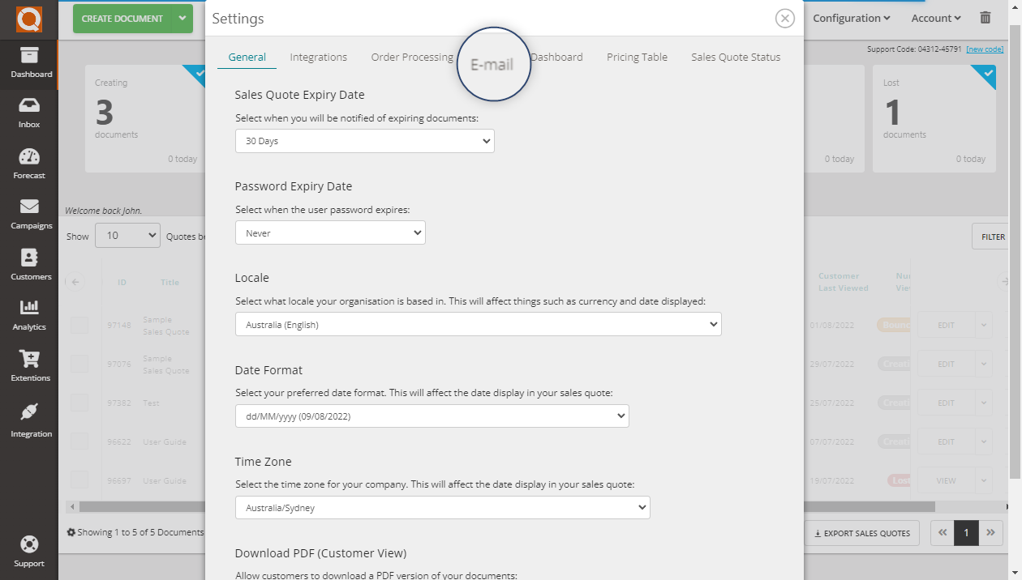Open the Locale dropdown menu
The image size is (1022, 580).
click(x=479, y=324)
